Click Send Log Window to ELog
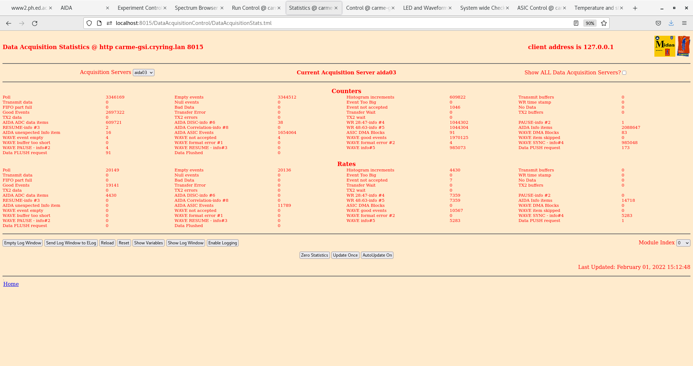This screenshot has height=366, width=693. tap(71, 243)
